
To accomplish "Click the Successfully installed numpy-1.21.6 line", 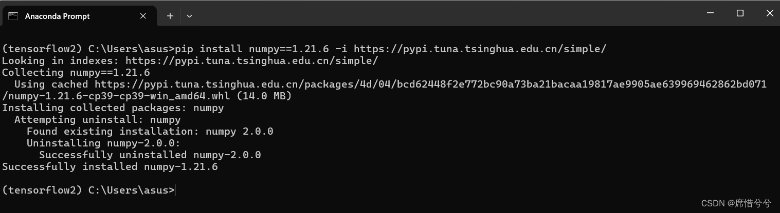I will point(110,167).
